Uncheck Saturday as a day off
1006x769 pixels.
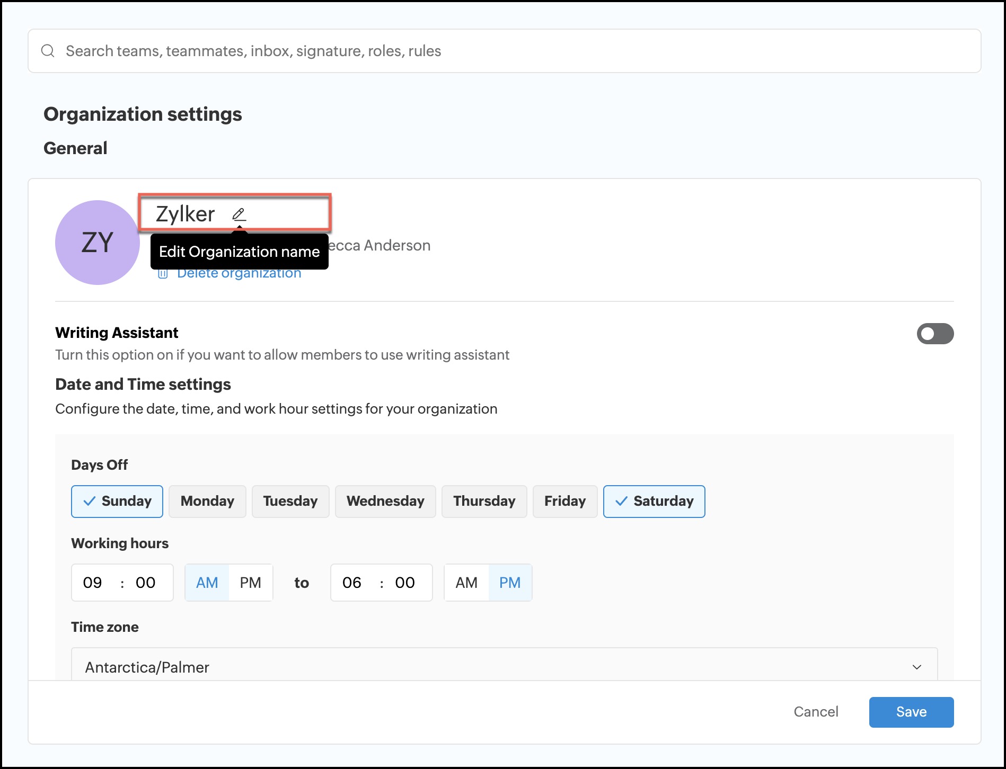[654, 502]
